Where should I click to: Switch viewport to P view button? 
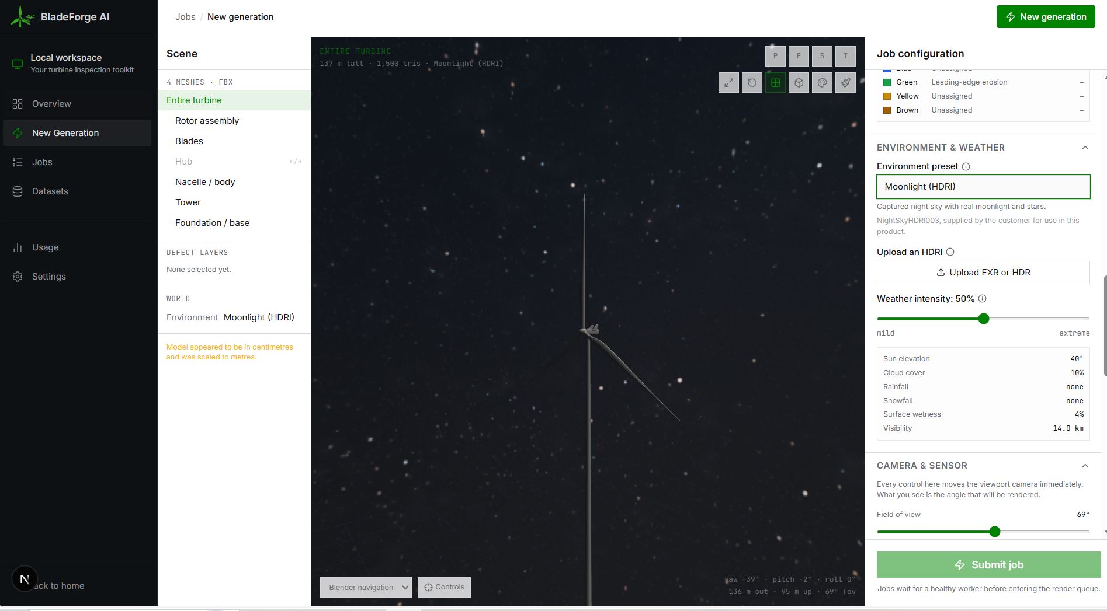775,56
